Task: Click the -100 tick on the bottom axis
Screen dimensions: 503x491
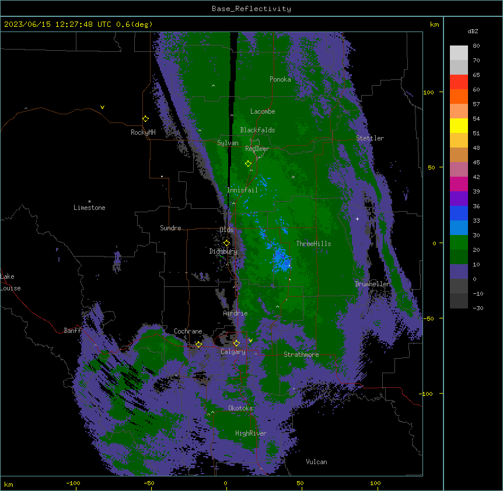Action: [73, 483]
